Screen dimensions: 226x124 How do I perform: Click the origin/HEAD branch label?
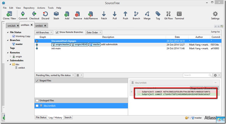79,44
